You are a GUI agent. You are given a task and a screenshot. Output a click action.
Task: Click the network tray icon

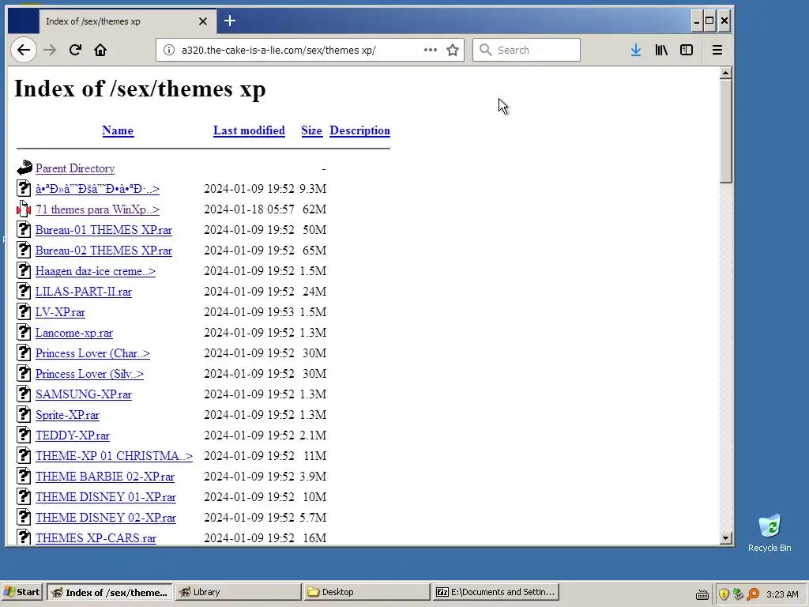tap(739, 594)
